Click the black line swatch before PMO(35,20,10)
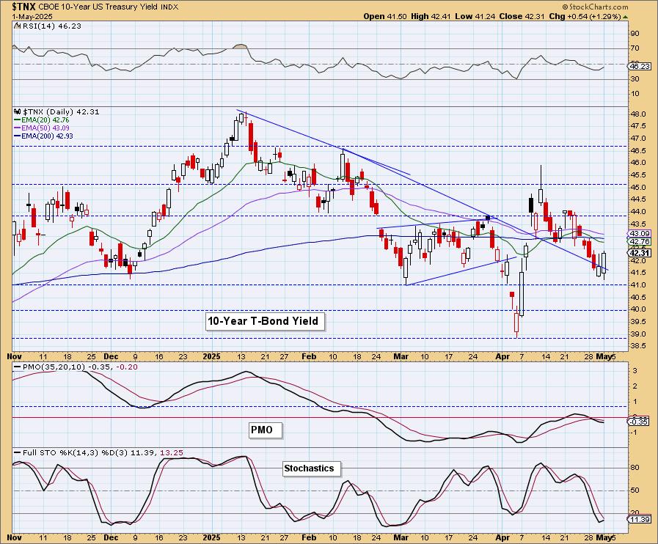The height and width of the screenshot is (544, 658). tap(17, 367)
